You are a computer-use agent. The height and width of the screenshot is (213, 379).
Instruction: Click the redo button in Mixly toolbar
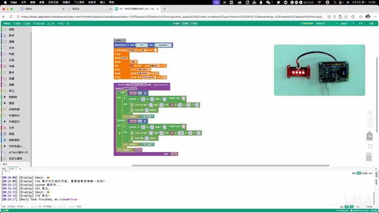27,24
